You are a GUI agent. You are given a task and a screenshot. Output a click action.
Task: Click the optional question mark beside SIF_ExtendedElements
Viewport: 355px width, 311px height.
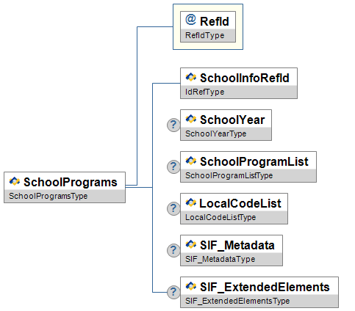point(173,292)
